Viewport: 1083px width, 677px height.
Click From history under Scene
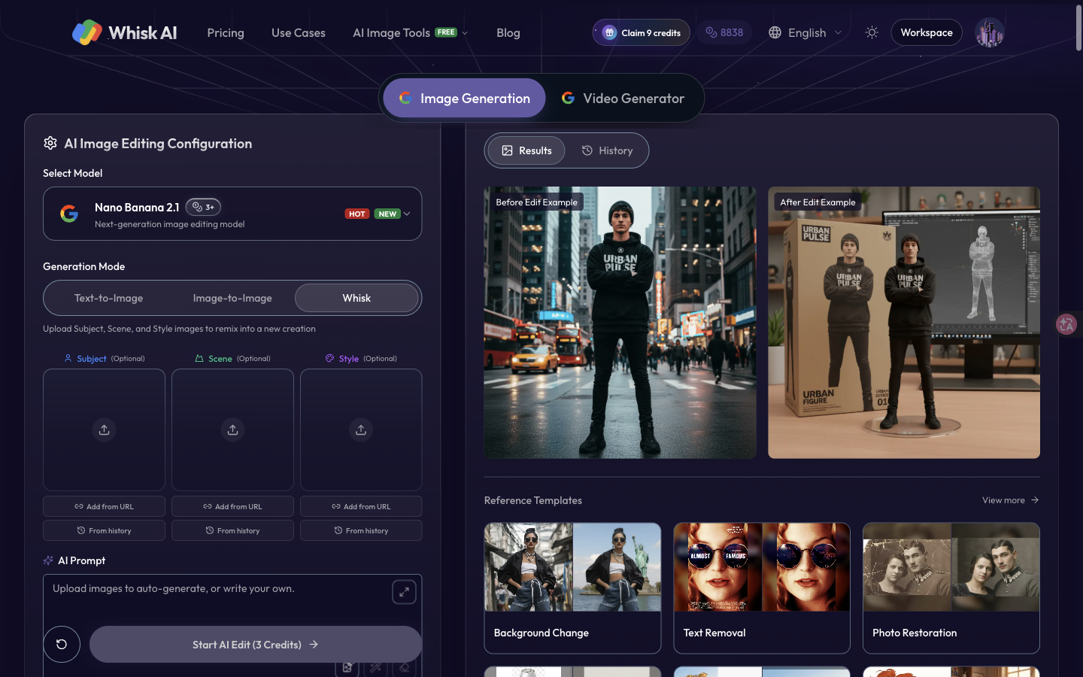232,530
